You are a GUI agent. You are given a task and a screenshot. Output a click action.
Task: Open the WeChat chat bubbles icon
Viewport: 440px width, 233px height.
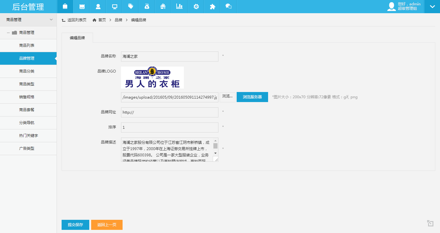[x=228, y=7]
